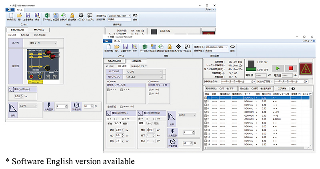Switch to the STANDARD tab in front window

pos(115,61)
